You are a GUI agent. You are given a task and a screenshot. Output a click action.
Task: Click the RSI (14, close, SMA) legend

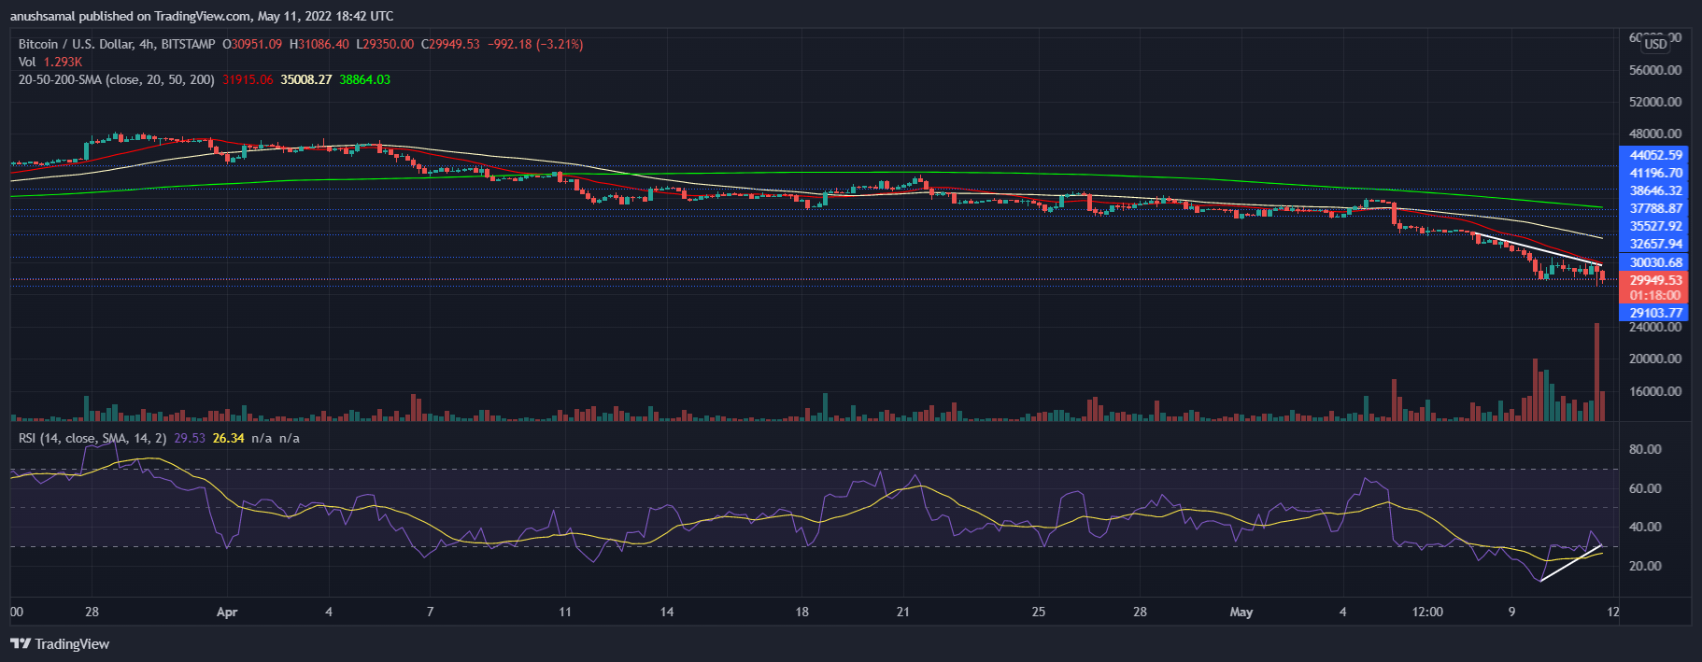coord(92,438)
